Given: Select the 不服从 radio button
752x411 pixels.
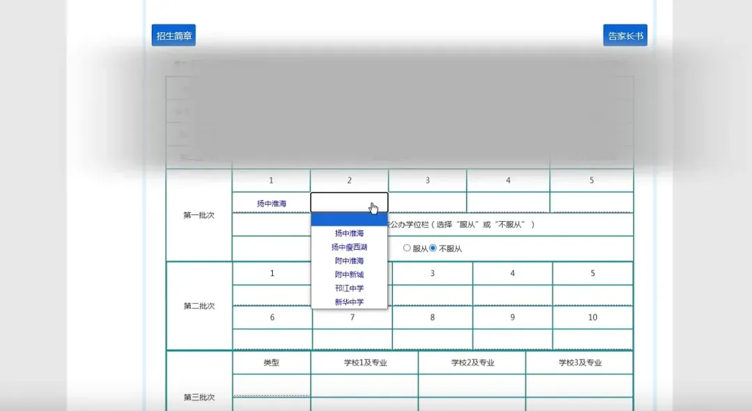Looking at the screenshot, I should pyautogui.click(x=433, y=248).
